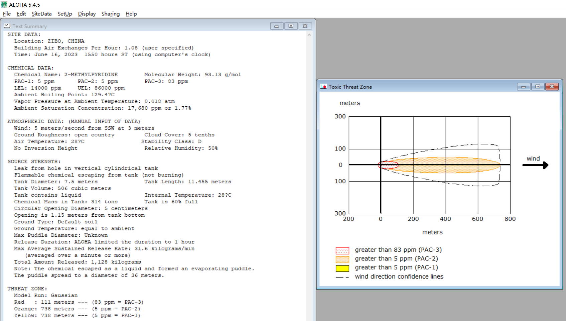Screen dimensions: 566x321
Task: Click the 'CHEMICAL DATA:' heading
Action: click(31, 68)
